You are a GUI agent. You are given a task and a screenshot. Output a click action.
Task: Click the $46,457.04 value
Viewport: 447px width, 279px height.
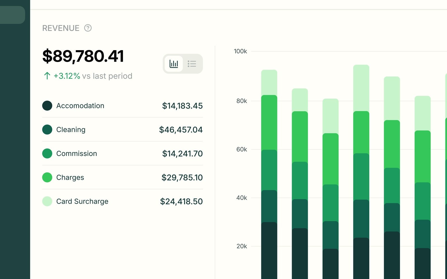point(181,130)
